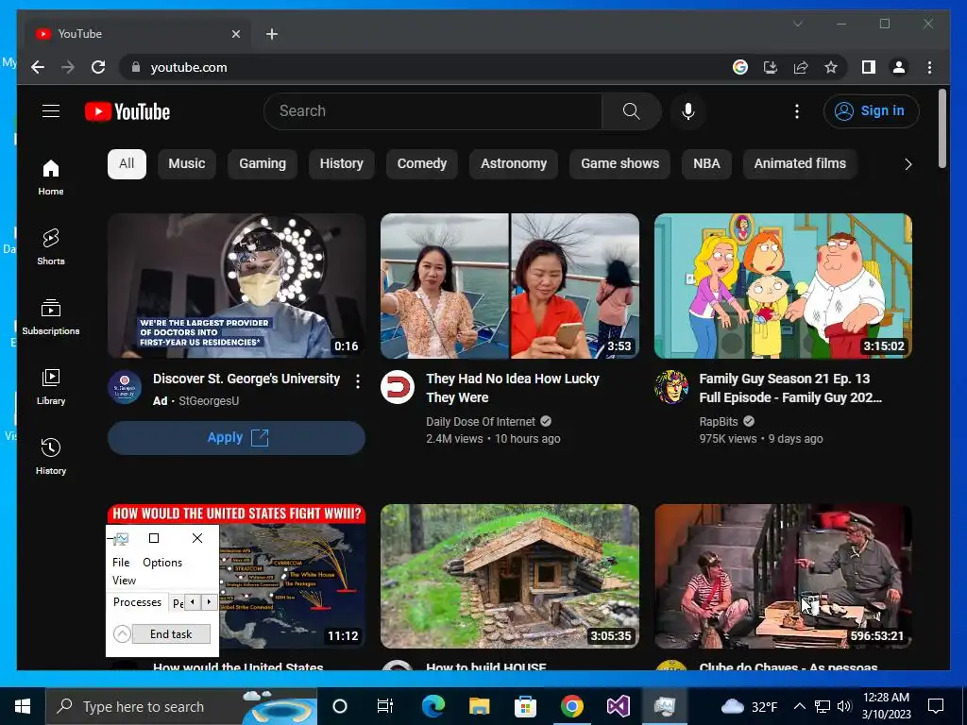The height and width of the screenshot is (725, 967).
Task: Open RapBits channel avatar
Action: pos(671,387)
